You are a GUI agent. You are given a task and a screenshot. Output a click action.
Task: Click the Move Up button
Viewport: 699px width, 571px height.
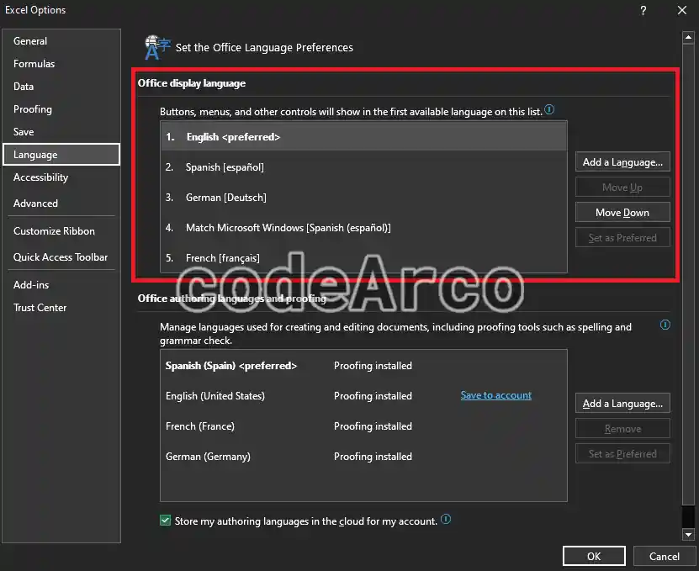[622, 188]
